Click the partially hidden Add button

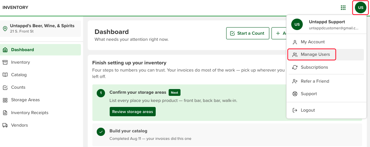279,33
